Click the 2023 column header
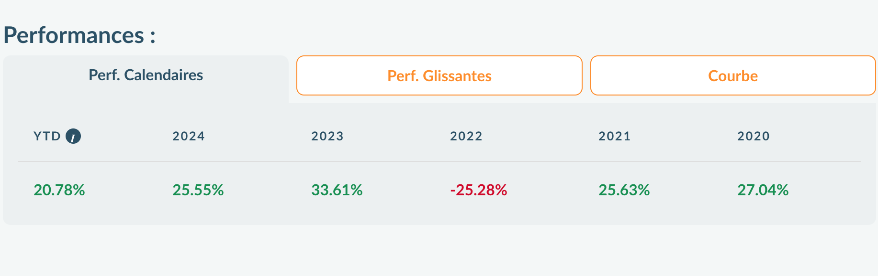The width and height of the screenshot is (878, 276). [x=327, y=137]
